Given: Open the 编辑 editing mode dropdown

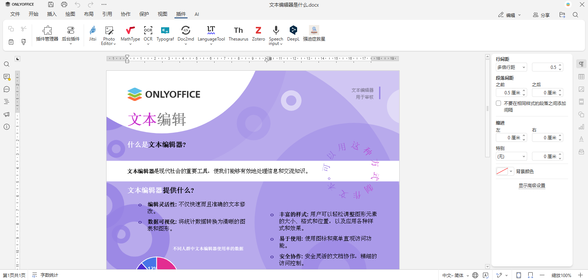Looking at the screenshot, I should pos(509,15).
